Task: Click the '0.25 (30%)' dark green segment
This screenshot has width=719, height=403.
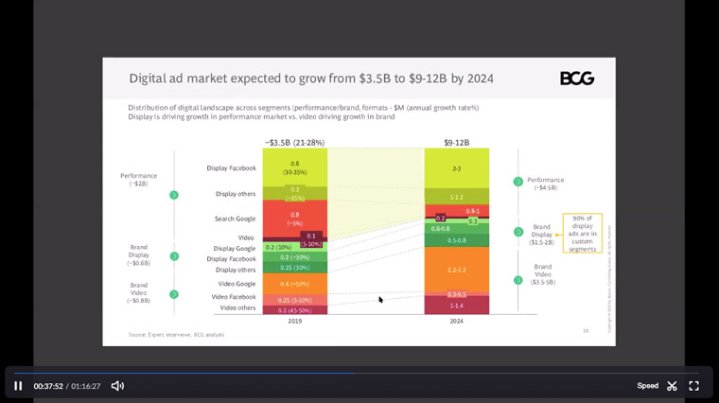Action: click(x=295, y=268)
